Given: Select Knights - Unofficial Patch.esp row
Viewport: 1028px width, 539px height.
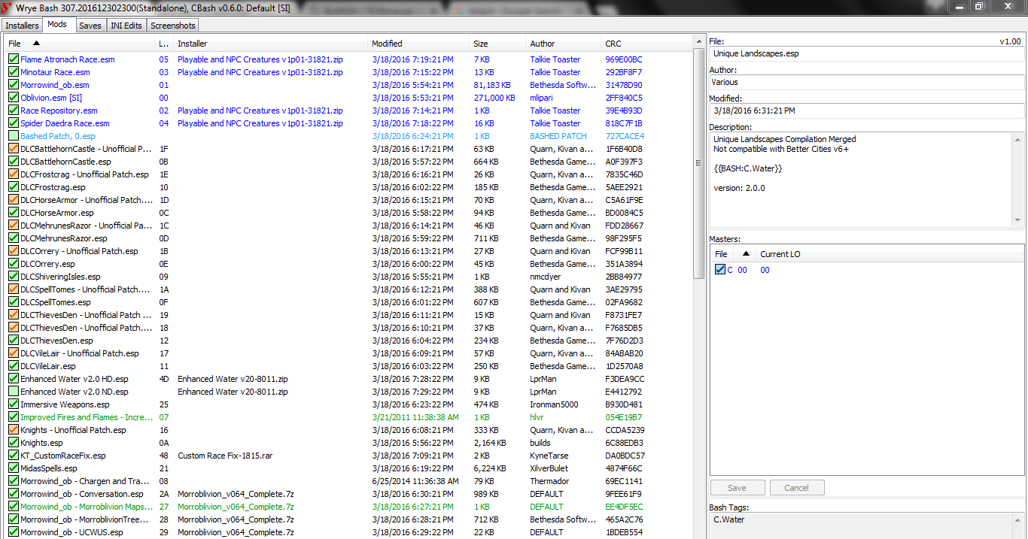Looking at the screenshot, I should (x=349, y=430).
